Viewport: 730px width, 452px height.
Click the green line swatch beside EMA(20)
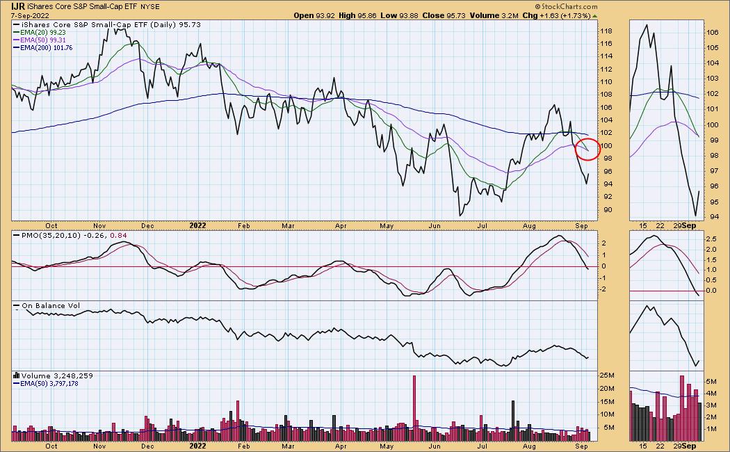pyautogui.click(x=16, y=33)
